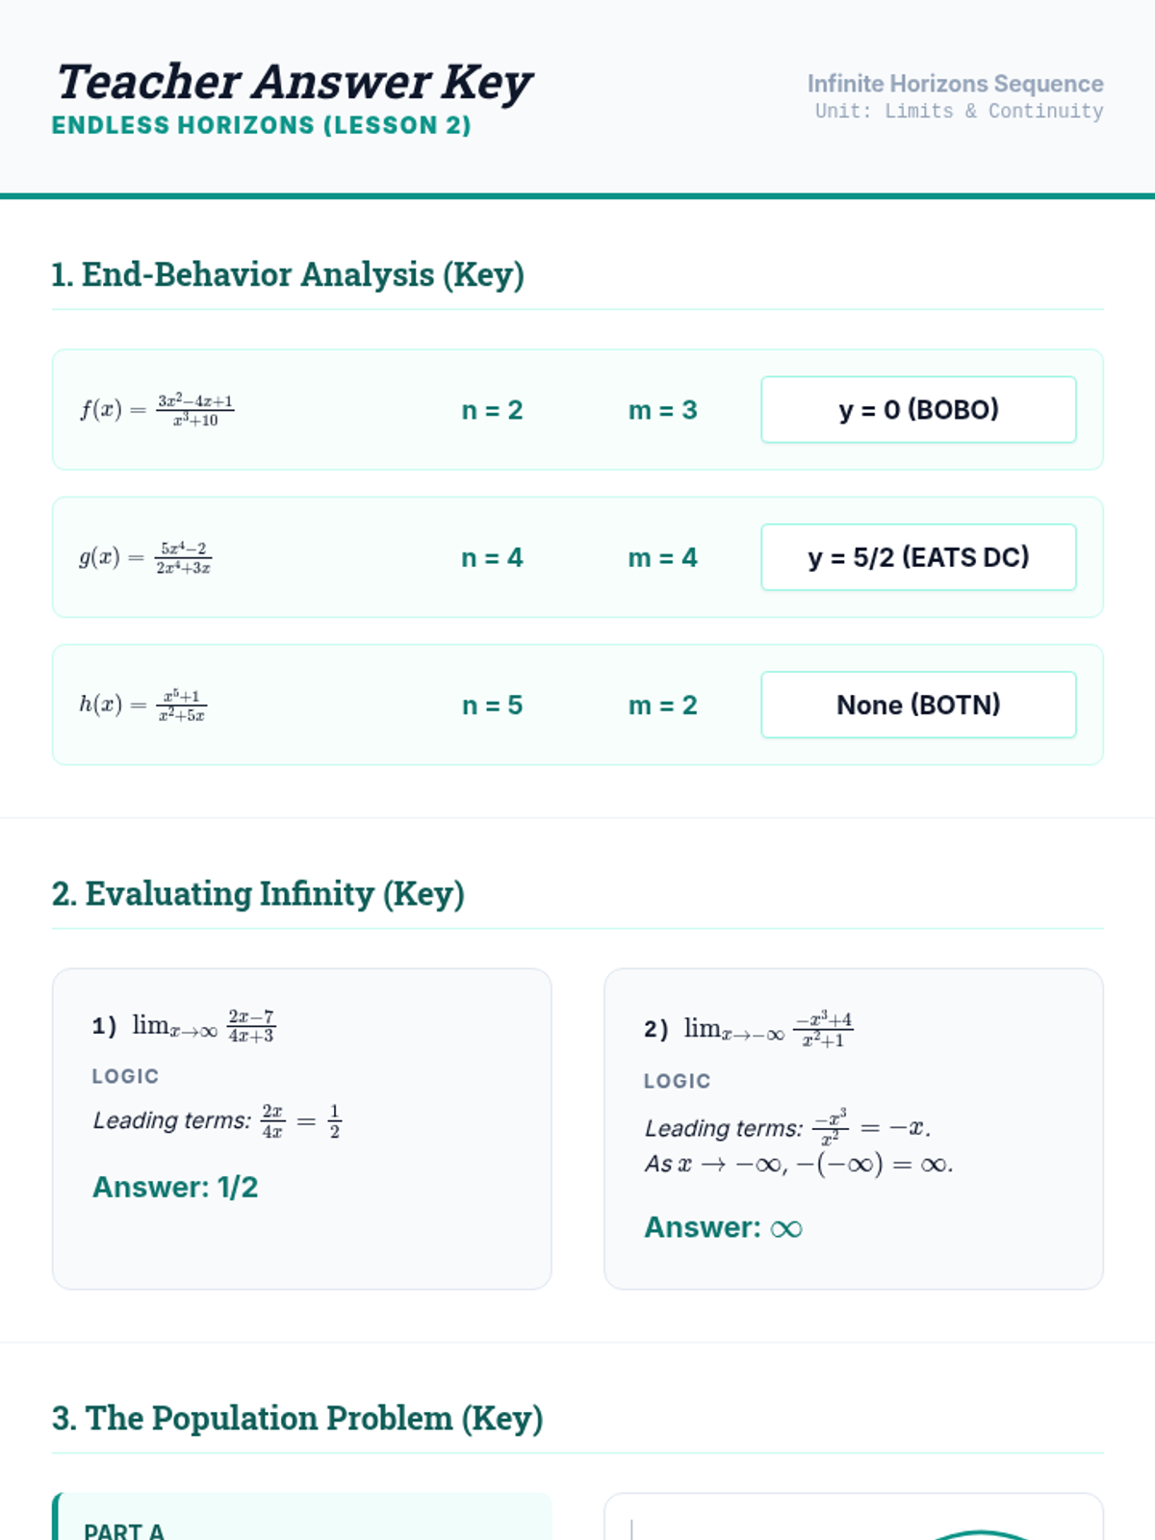
Task: Click "n = 5" in the h(x) row
Action: point(492,705)
